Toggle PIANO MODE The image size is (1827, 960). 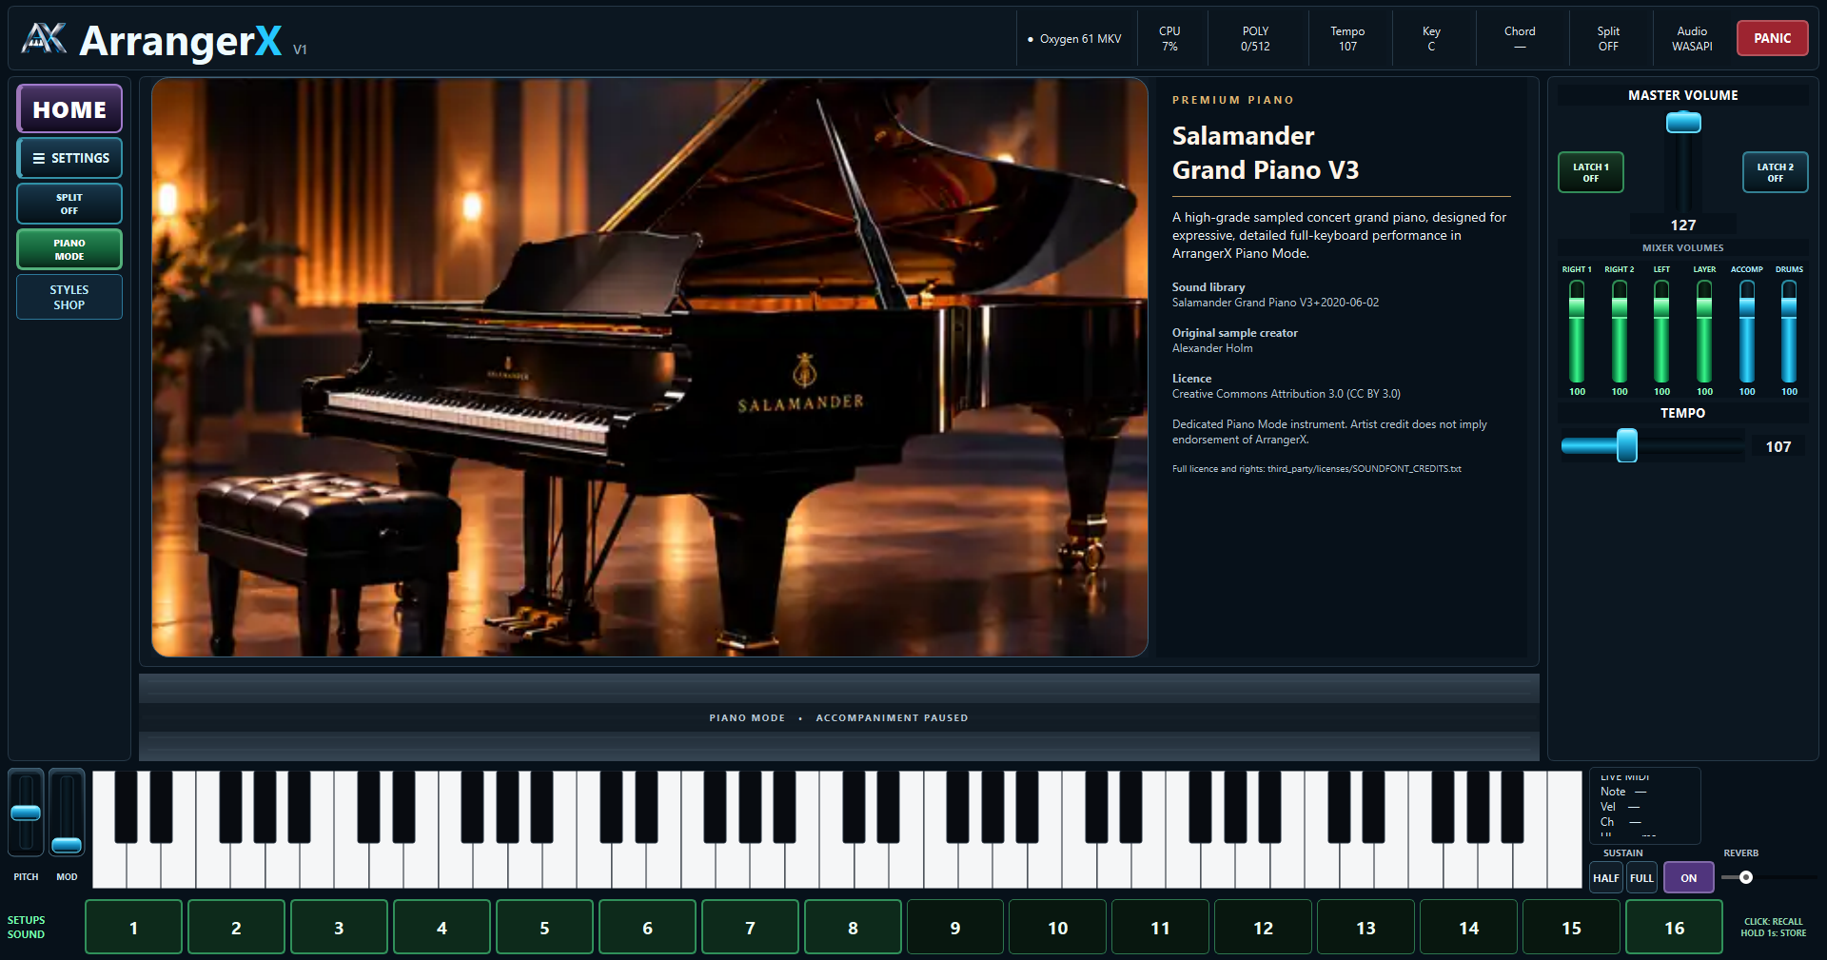[x=69, y=249]
